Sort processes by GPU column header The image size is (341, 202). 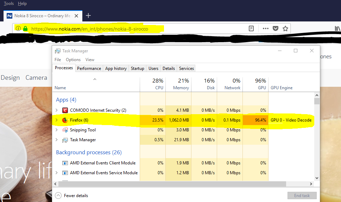click(255, 84)
